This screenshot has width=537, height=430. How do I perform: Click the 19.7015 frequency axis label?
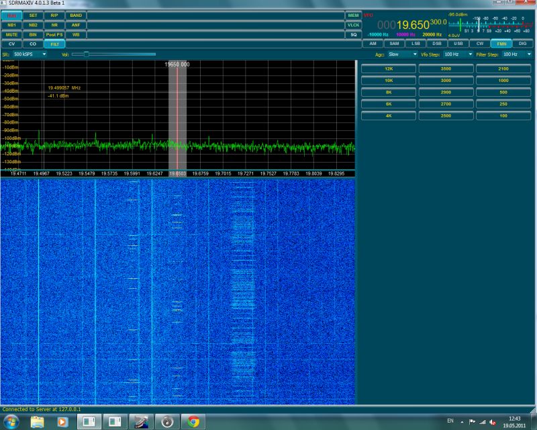click(223, 173)
